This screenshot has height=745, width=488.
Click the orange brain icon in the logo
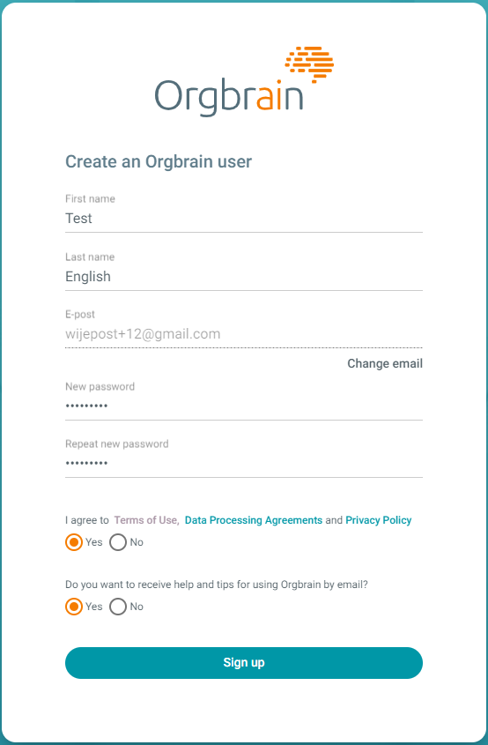tap(309, 64)
